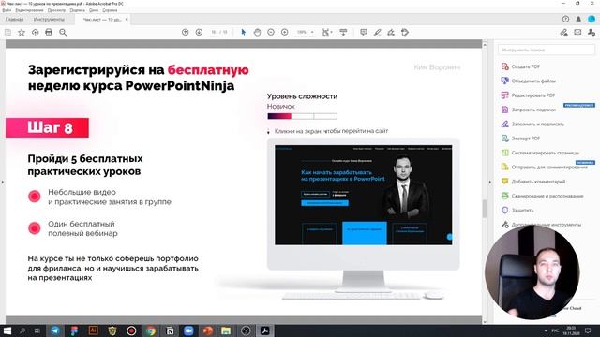
Task: Click the website screenshot on the monitor
Action: [x=363, y=195]
